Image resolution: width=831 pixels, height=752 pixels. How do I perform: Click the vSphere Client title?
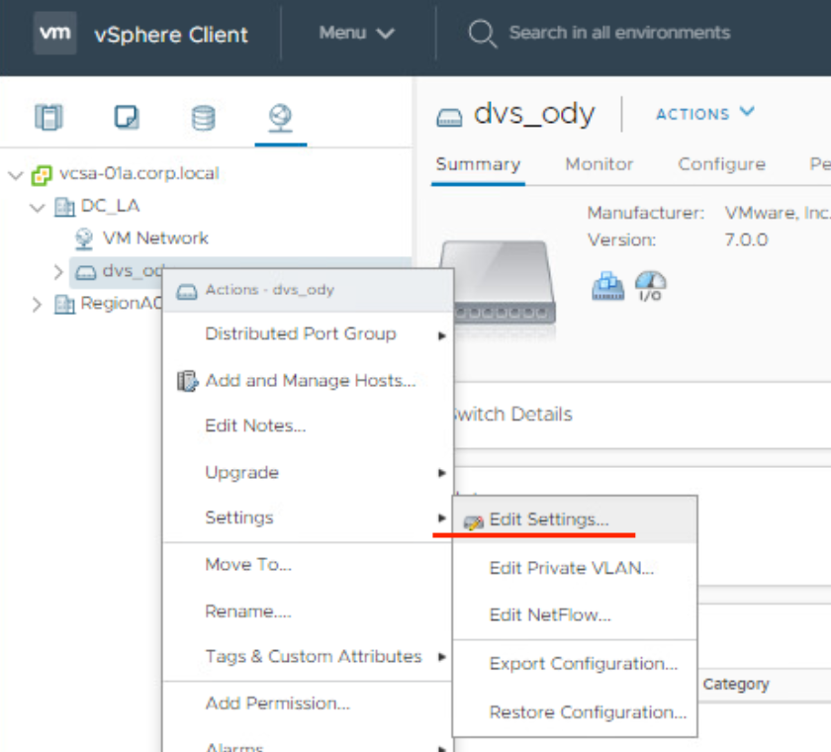click(x=170, y=35)
